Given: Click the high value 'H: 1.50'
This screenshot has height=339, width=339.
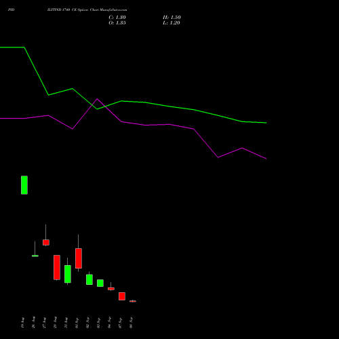Looking at the screenshot, I should (x=172, y=18).
